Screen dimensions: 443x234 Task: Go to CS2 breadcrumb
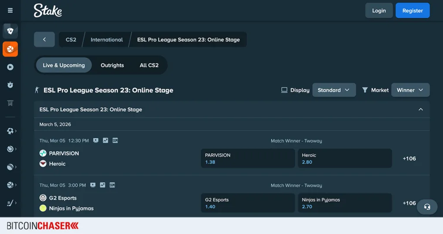click(71, 39)
